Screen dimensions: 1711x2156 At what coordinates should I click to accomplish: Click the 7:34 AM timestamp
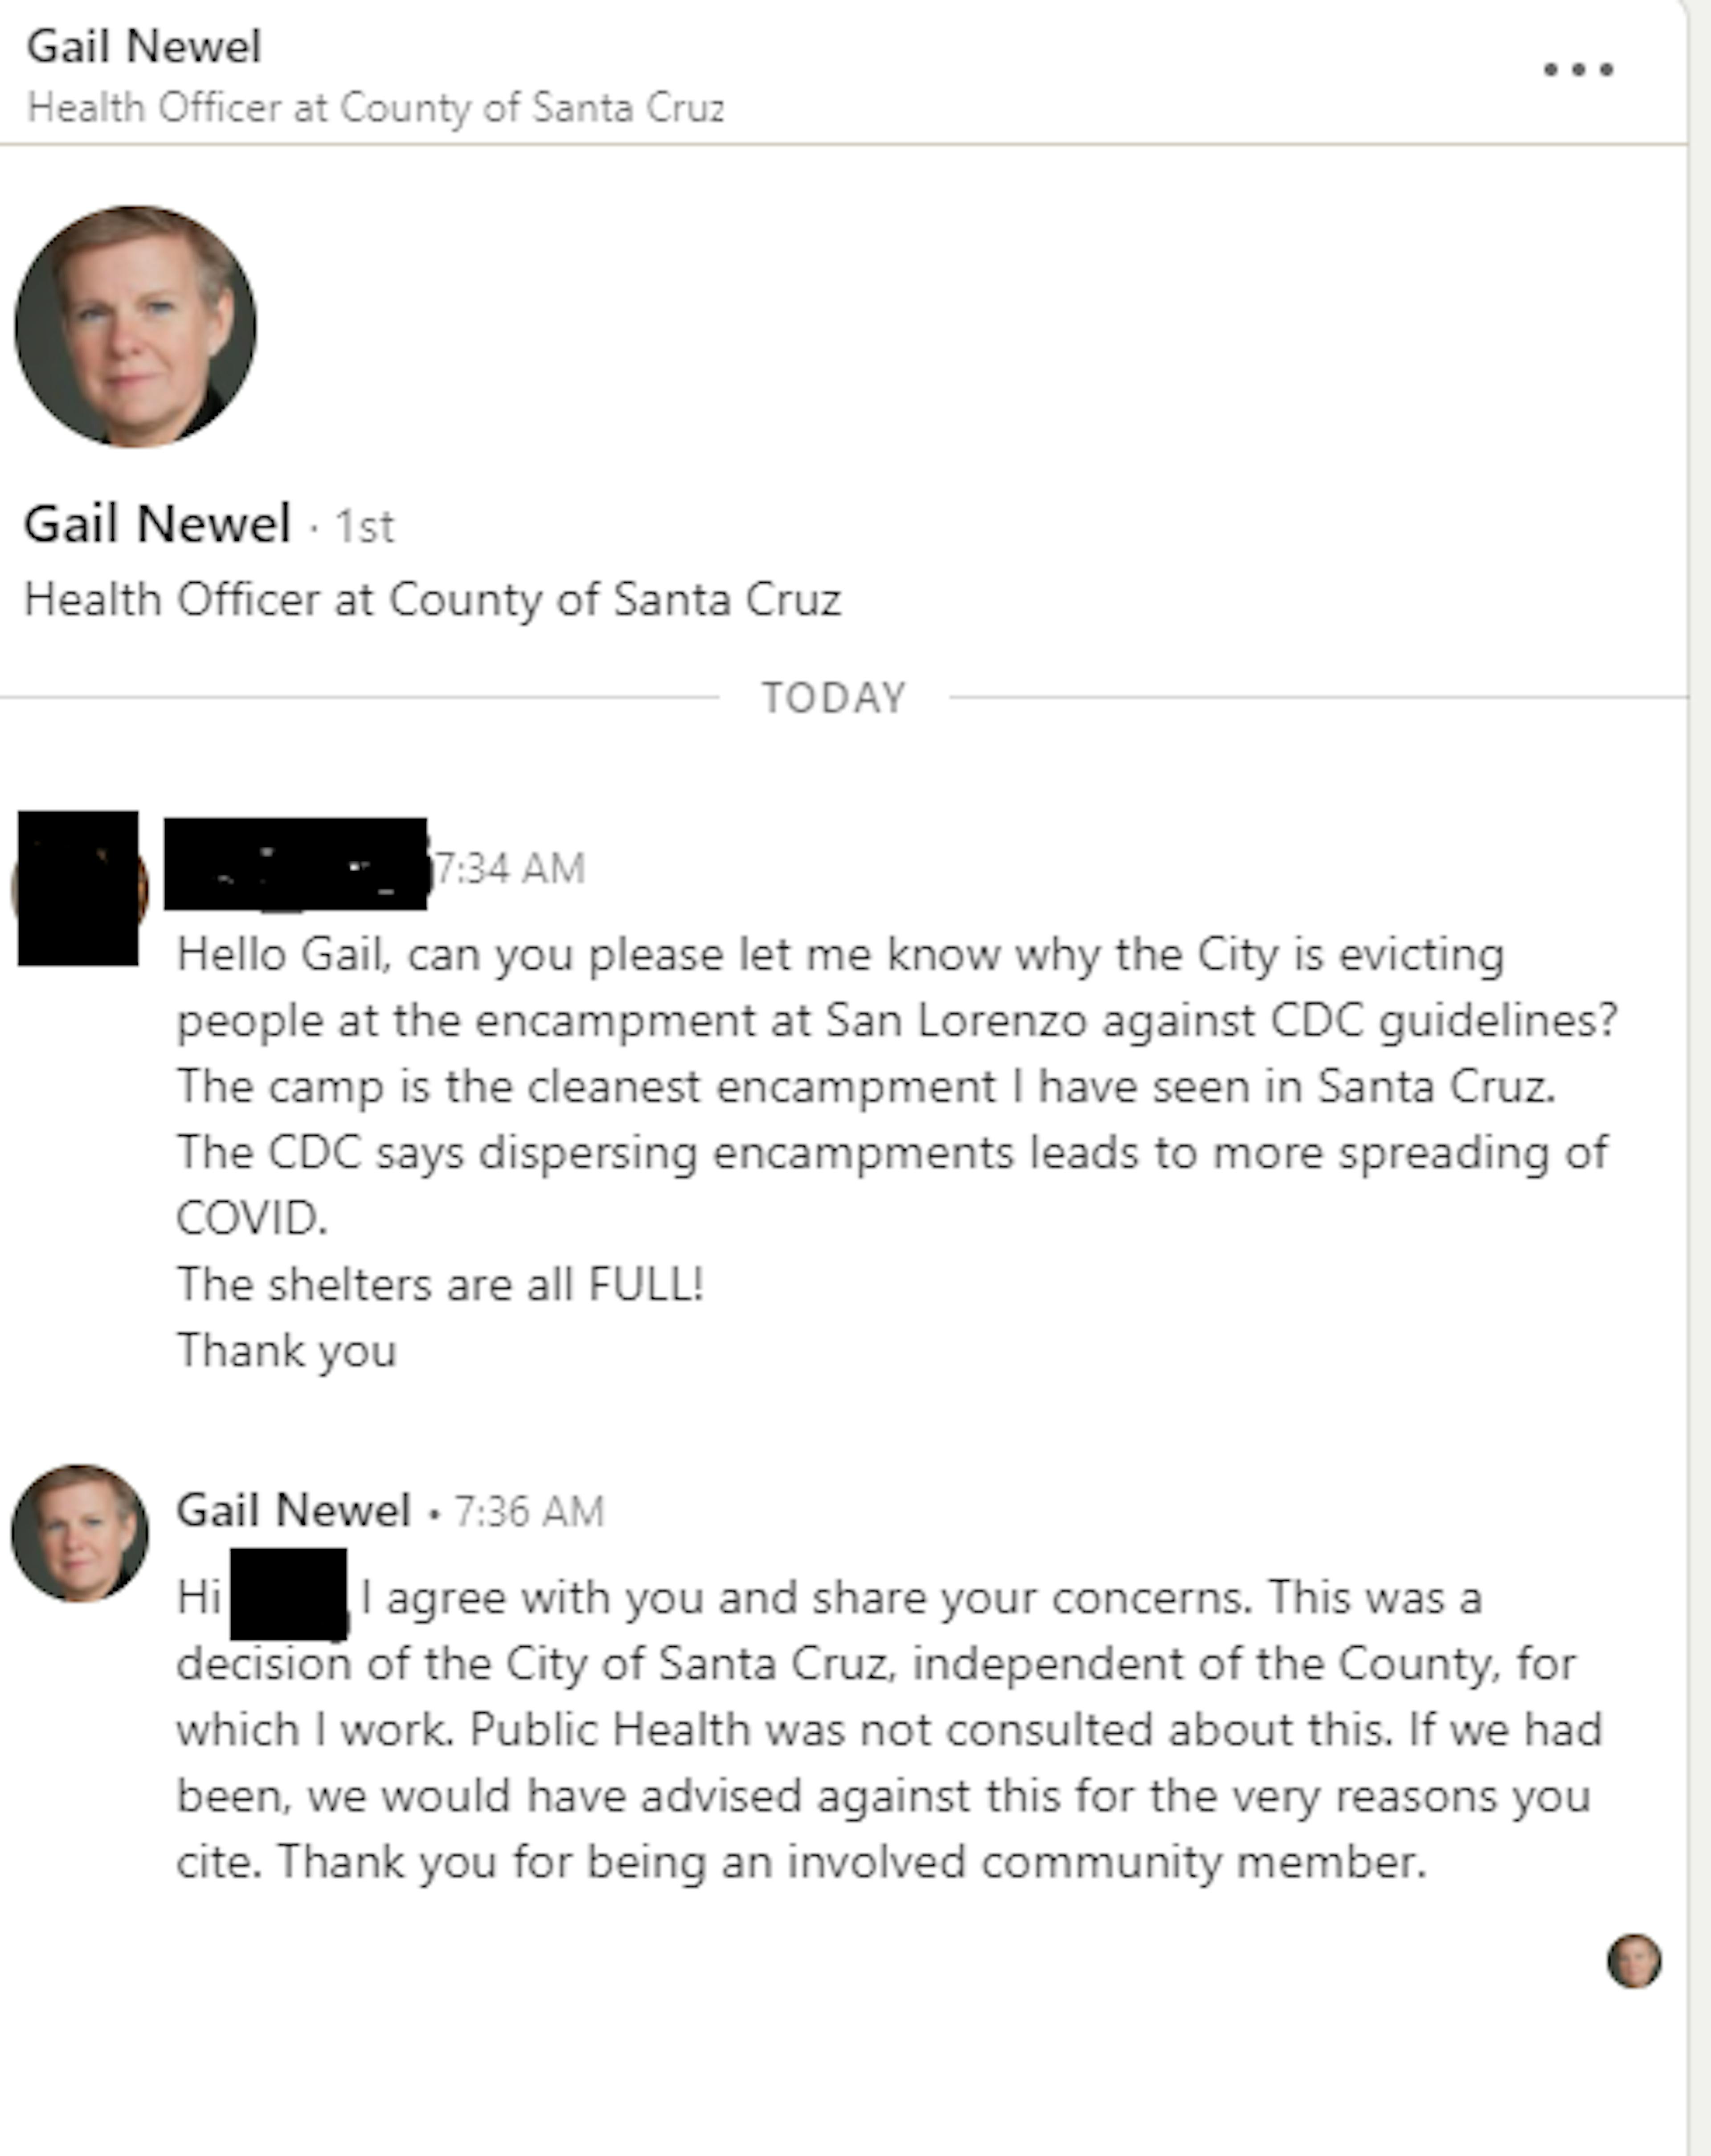511,869
